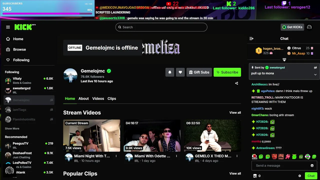Expand the gift leaderboard arrow
320x180 pixels.
[x=284, y=60]
